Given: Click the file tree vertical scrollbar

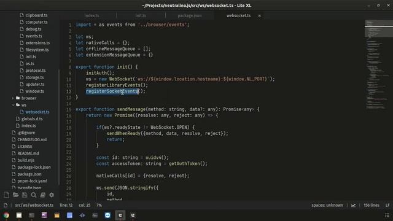Looking at the screenshot, I should 59,126.
